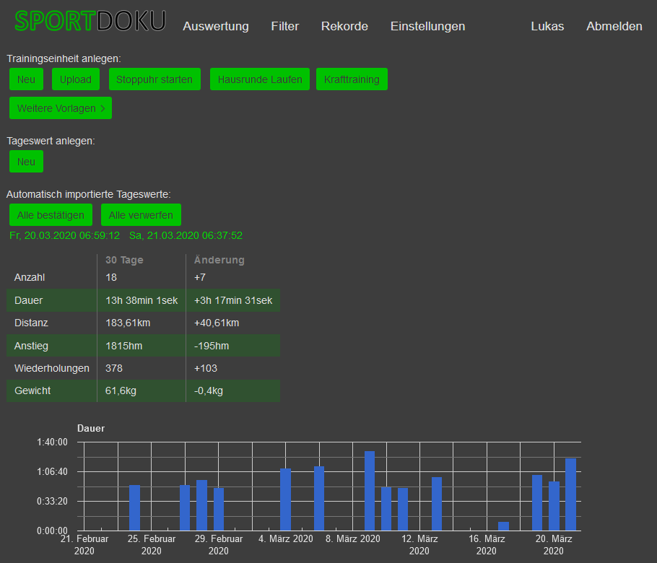657x563 pixels.
Task: Click the SPORTDOKU logo
Action: coord(90,22)
